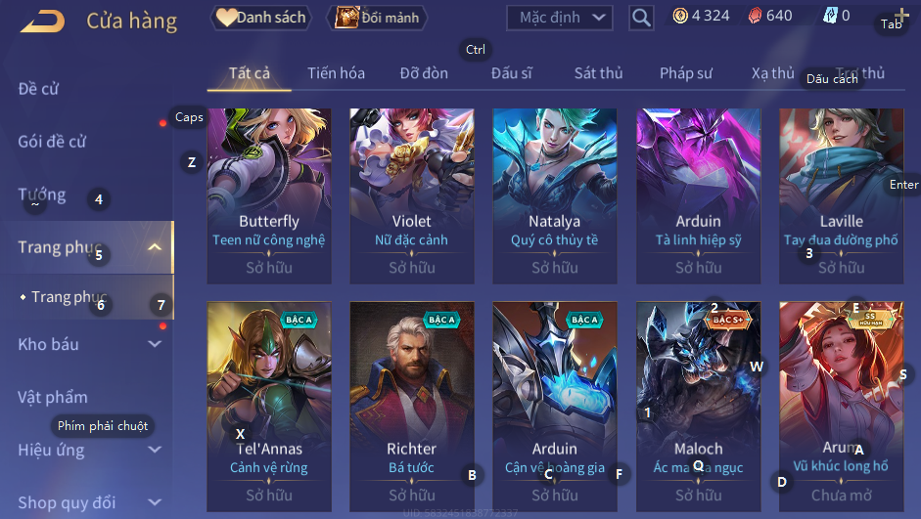Open the Đề cử menu item

point(38,89)
